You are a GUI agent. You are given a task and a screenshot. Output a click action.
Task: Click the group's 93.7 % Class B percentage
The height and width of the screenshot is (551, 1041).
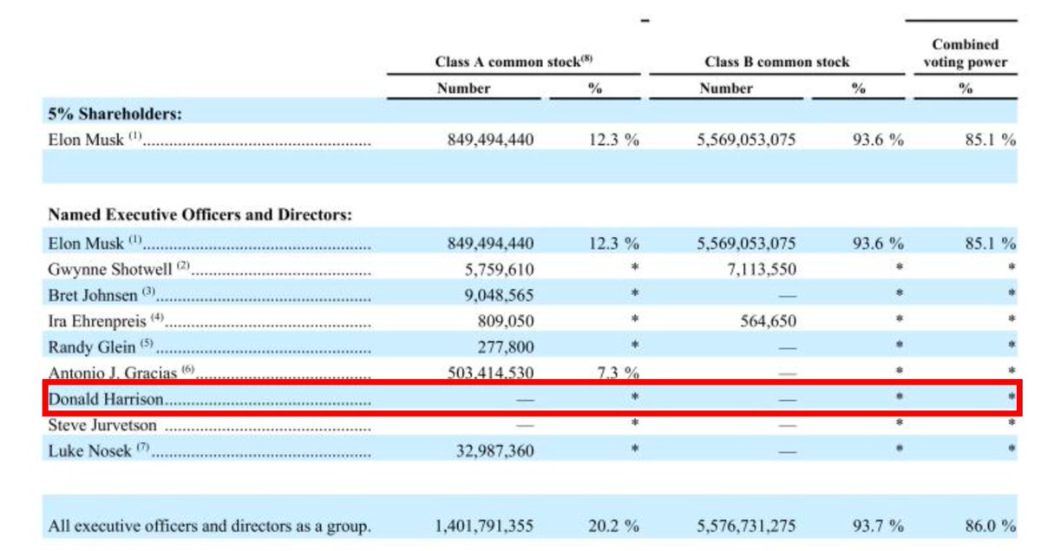pos(877,526)
